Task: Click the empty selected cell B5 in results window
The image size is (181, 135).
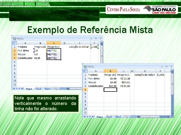Action: coord(110,90)
